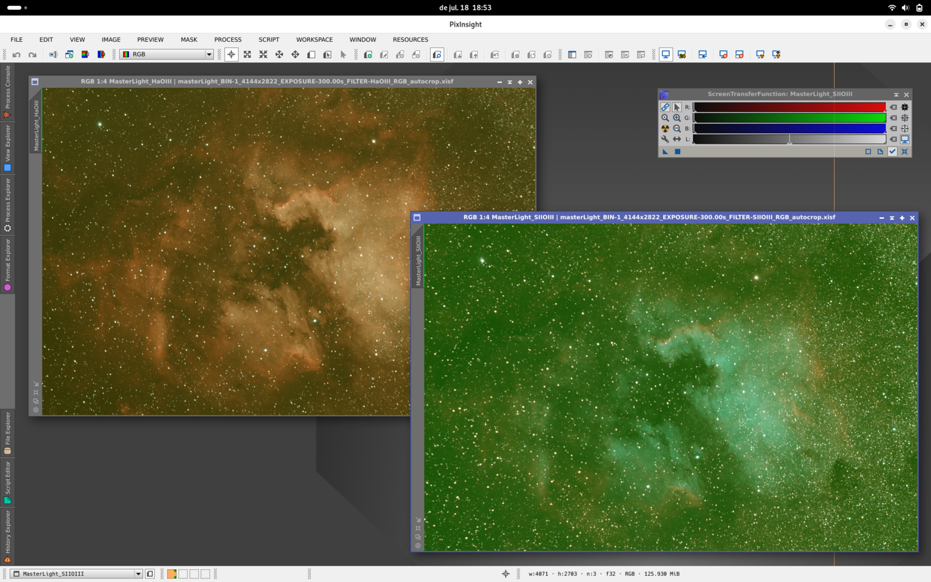Toggle linked RGB channels in ScreenTransferFunction
931x582 pixels.
(665, 107)
